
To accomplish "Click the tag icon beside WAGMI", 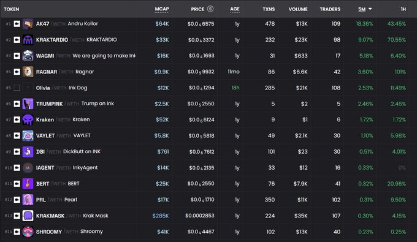I will [17, 56].
